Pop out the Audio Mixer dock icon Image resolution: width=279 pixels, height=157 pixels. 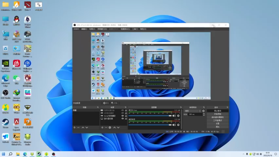coord(181,107)
